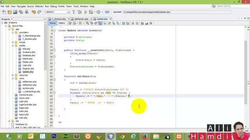Viewport: 250px width, 140px height.
Task: Click the Open Project toolbar icon
Action: [x=15, y=12]
